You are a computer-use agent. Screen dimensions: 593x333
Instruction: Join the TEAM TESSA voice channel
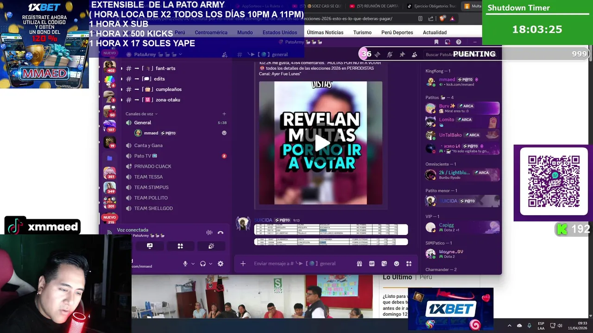(x=176, y=177)
